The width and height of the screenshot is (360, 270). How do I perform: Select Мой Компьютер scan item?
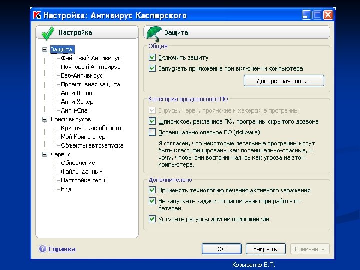click(83, 137)
